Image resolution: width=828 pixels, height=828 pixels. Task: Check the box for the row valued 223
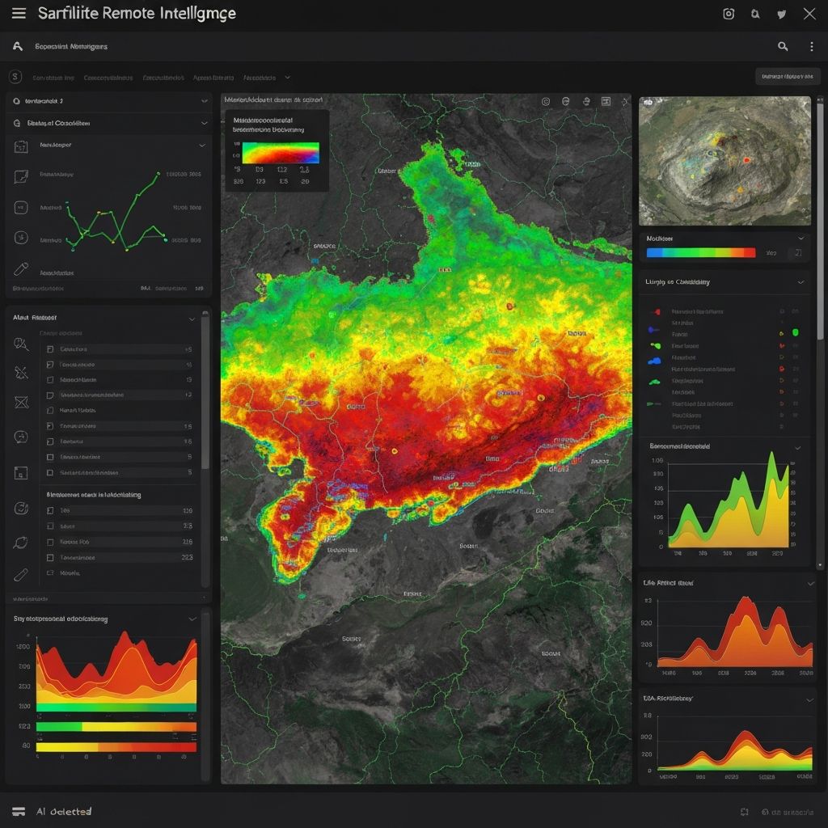(x=50, y=557)
